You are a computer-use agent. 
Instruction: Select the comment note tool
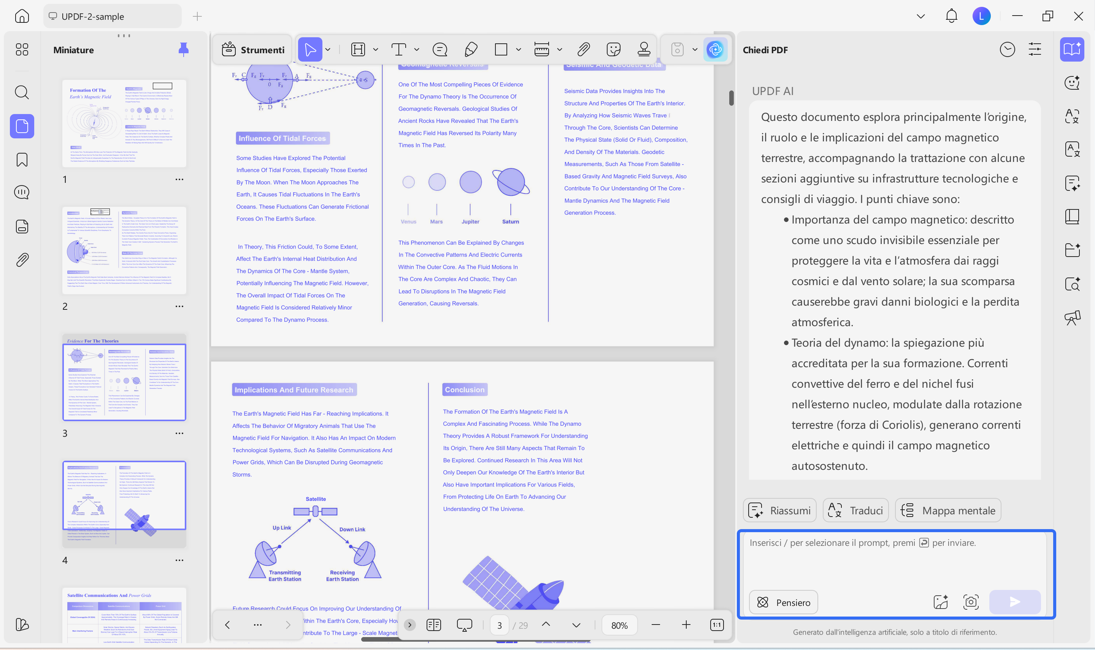440,49
